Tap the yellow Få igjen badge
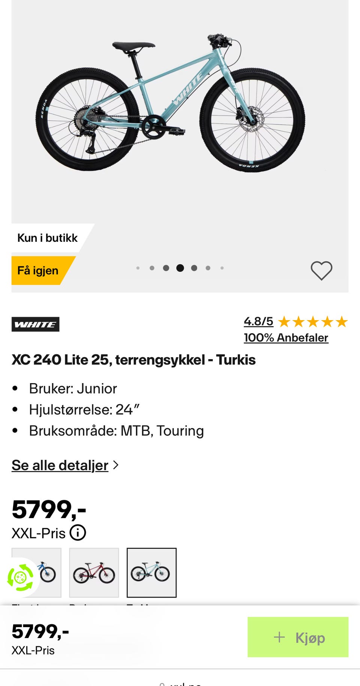Viewport: 360px width, 686px height. click(39, 270)
